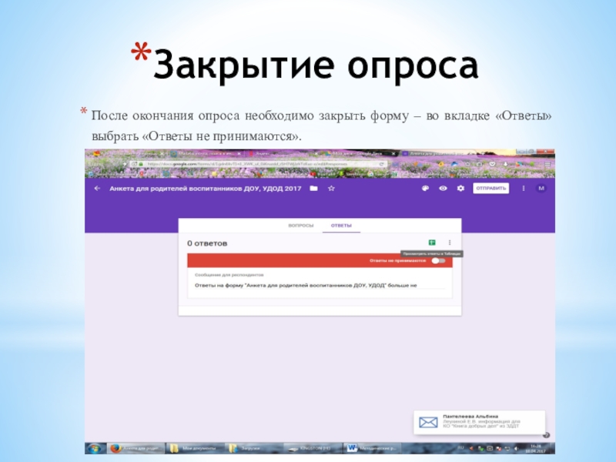
Task: Toggle the 'Ответы не принимаются' switch
Action: click(438, 261)
